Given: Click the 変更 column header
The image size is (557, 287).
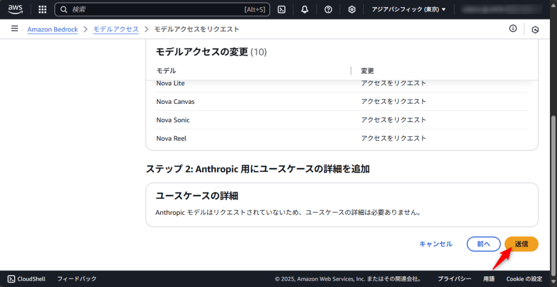Looking at the screenshot, I should pyautogui.click(x=368, y=71).
